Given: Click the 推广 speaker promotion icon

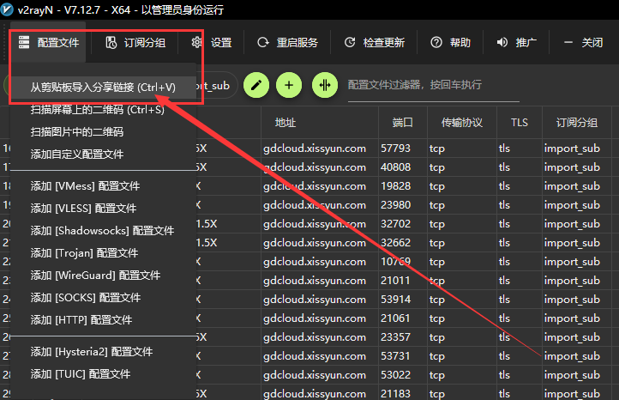Looking at the screenshot, I should tap(515, 43).
